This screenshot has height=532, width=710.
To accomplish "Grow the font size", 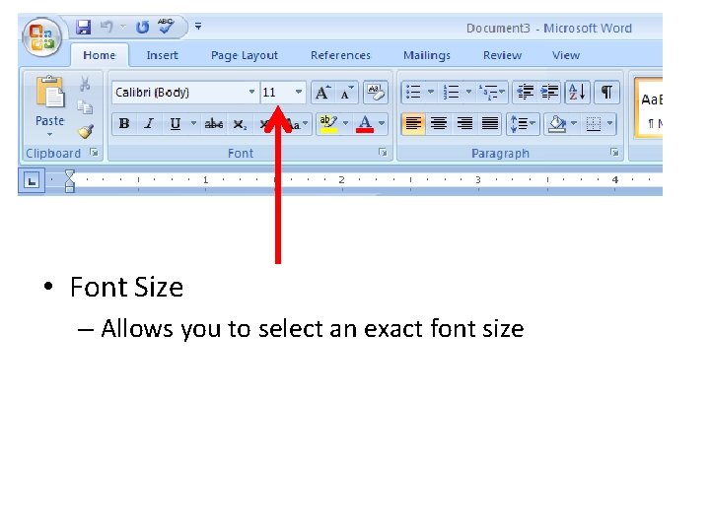I will coord(322,93).
